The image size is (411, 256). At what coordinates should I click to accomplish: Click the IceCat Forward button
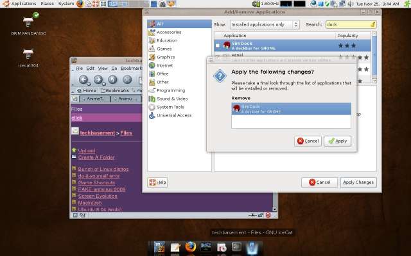pos(98,79)
